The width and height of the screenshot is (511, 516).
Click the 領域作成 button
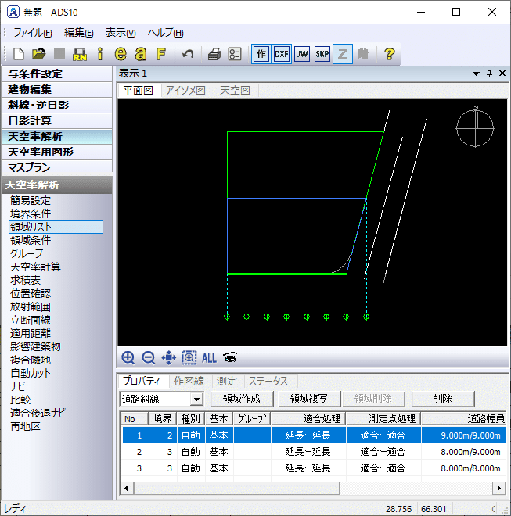(x=242, y=399)
